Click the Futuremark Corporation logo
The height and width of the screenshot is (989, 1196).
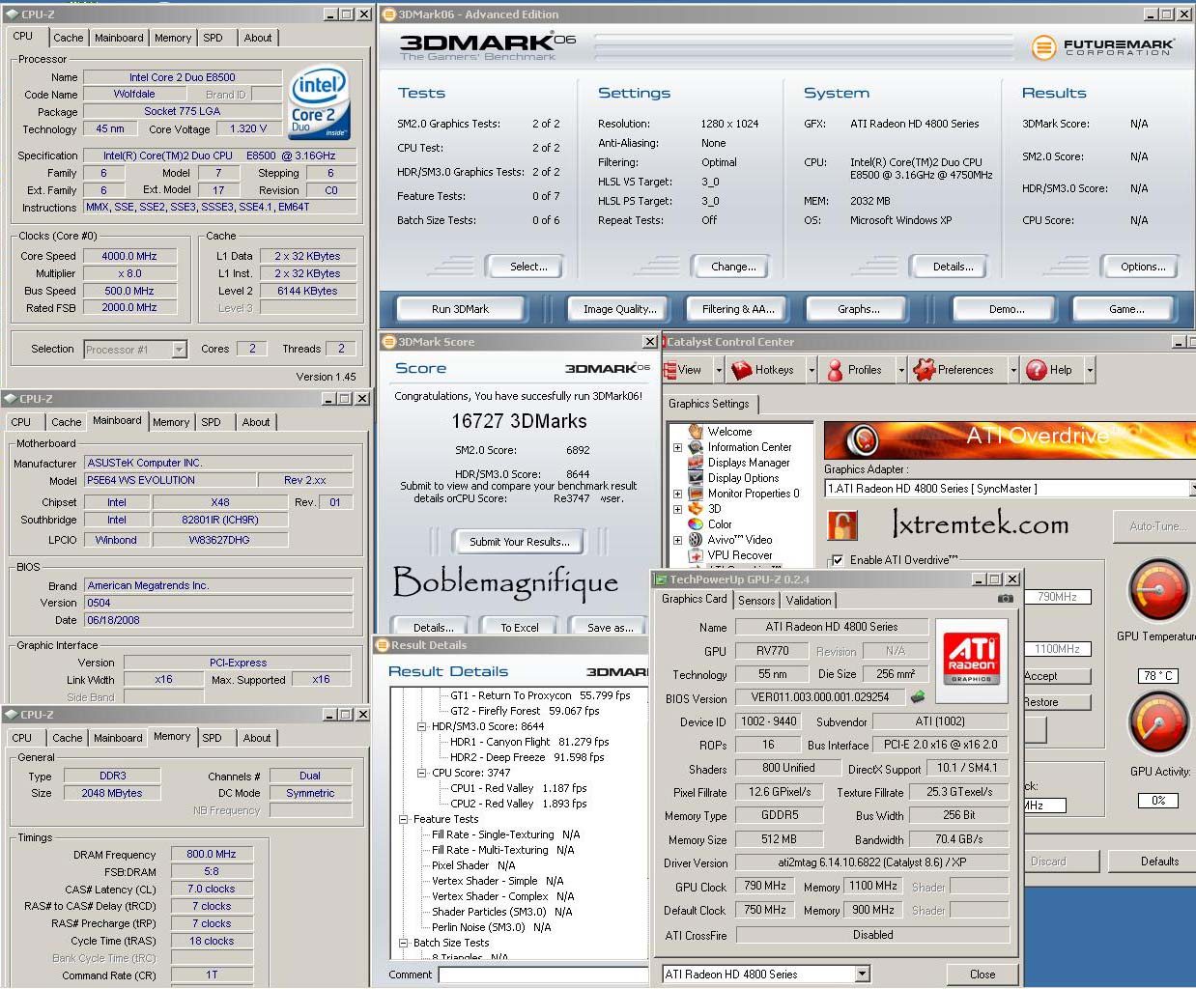(1101, 46)
